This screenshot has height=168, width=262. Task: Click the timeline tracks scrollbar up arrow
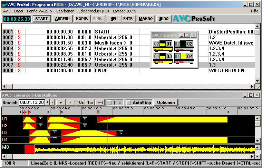pos(257,118)
